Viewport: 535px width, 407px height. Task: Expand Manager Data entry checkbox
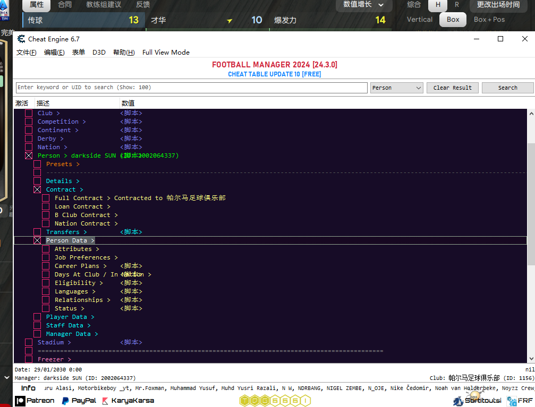coord(37,334)
